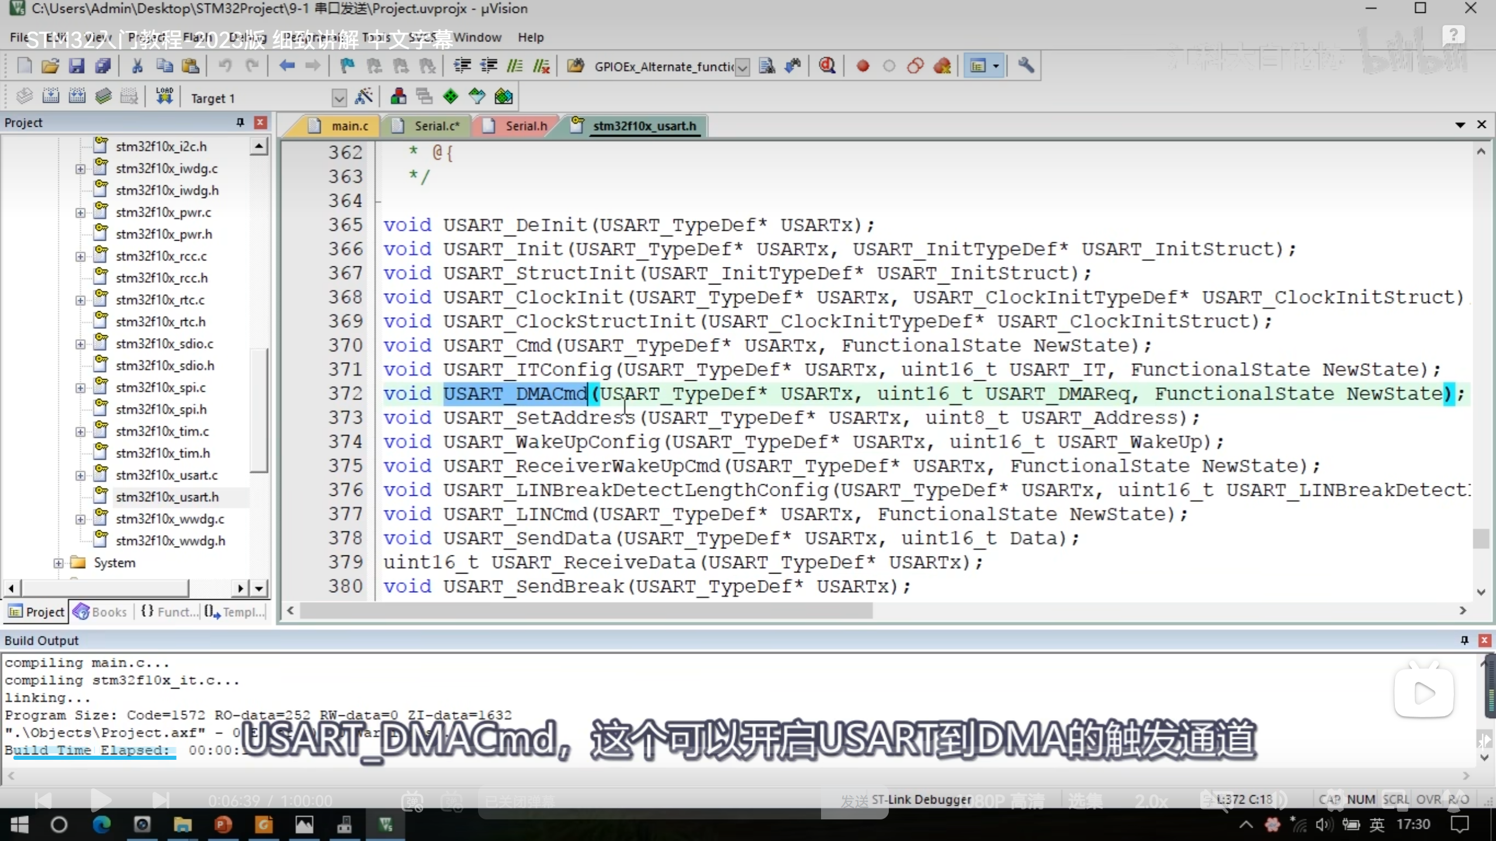Image resolution: width=1496 pixels, height=841 pixels.
Task: Click the Insert Breakpoint red circle icon
Action: pyautogui.click(x=863, y=66)
